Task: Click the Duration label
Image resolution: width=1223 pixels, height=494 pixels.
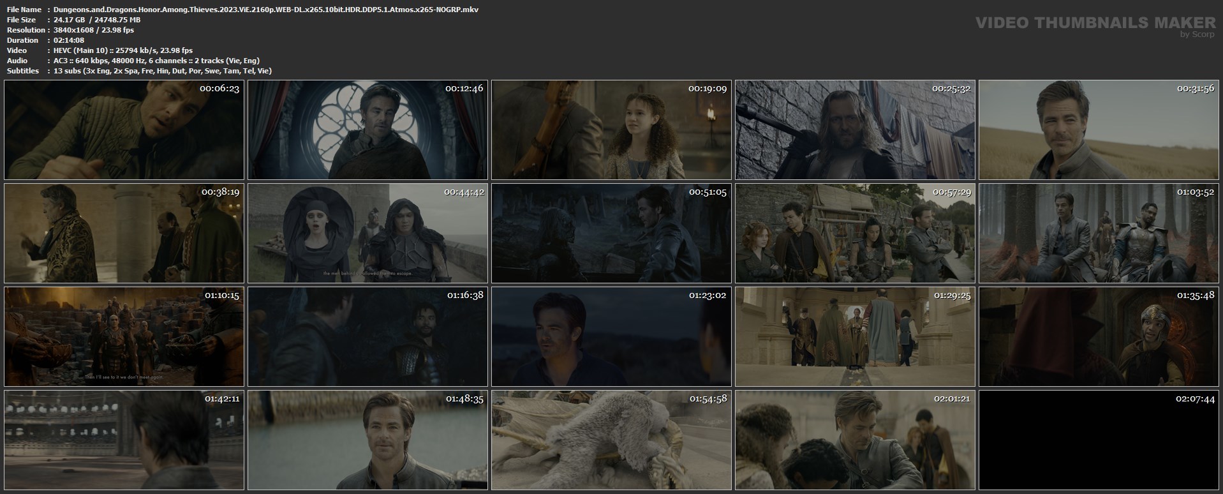Action: click(x=22, y=40)
